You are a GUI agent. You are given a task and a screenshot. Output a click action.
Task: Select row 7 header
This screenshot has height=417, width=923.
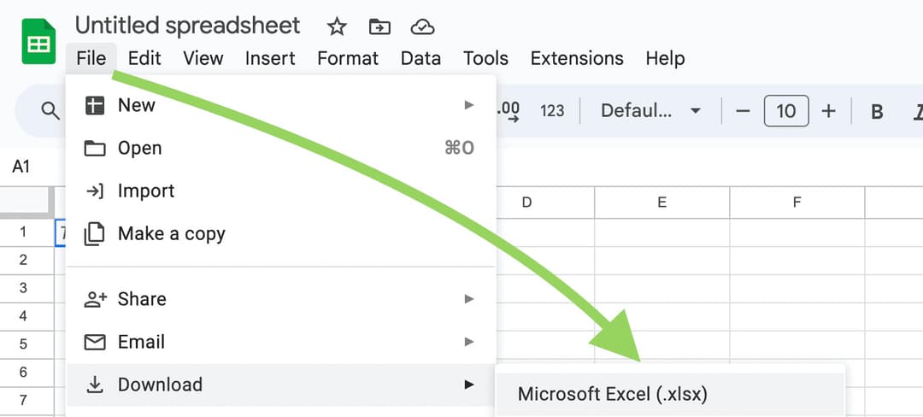pos(24,401)
